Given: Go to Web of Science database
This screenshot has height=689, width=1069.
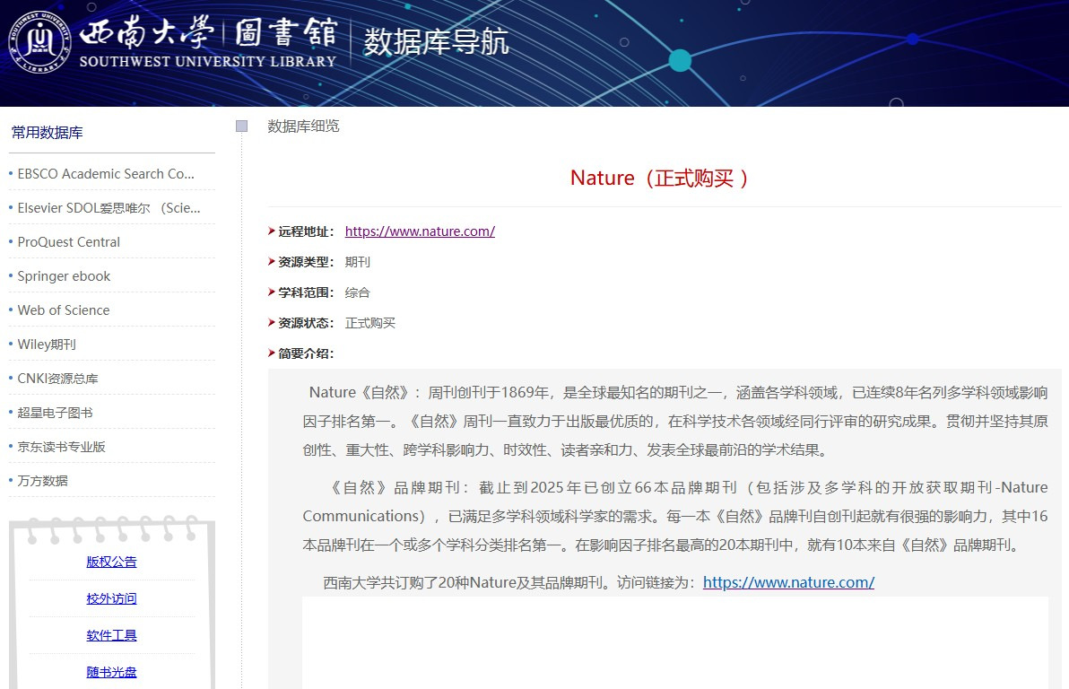Looking at the screenshot, I should click(x=64, y=310).
